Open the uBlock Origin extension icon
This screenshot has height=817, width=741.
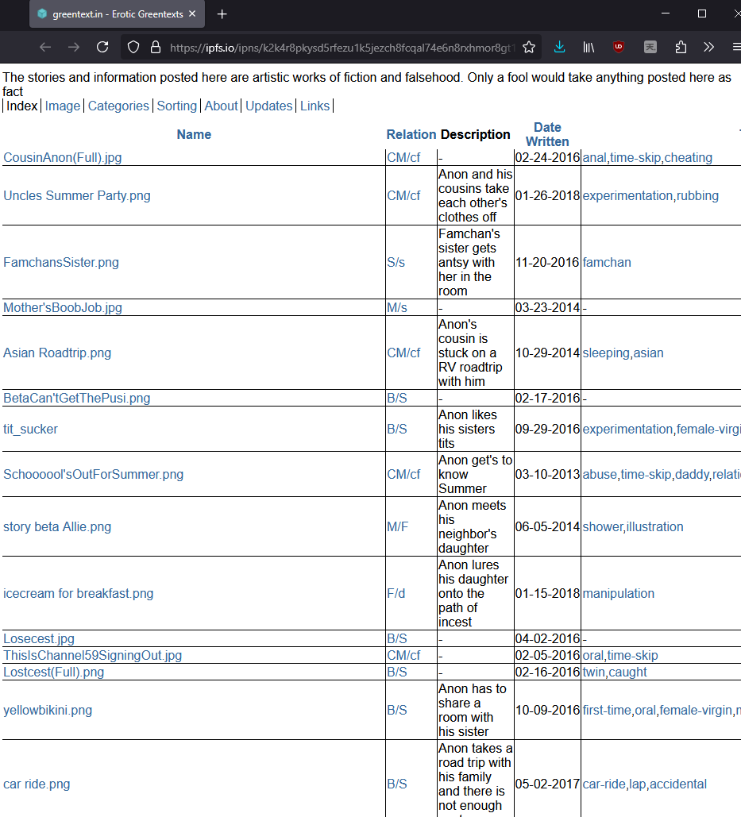[619, 47]
